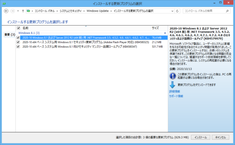
Task: Maximize the window
Action: click(220, 3)
